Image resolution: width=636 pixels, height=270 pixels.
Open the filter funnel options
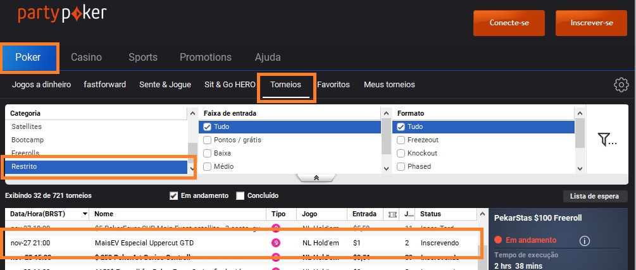click(607, 140)
